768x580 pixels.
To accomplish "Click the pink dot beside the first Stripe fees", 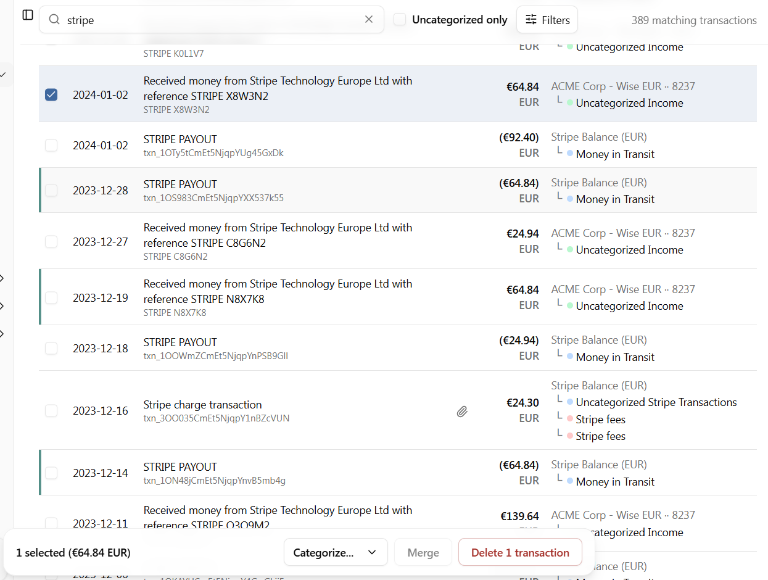I will [570, 420].
